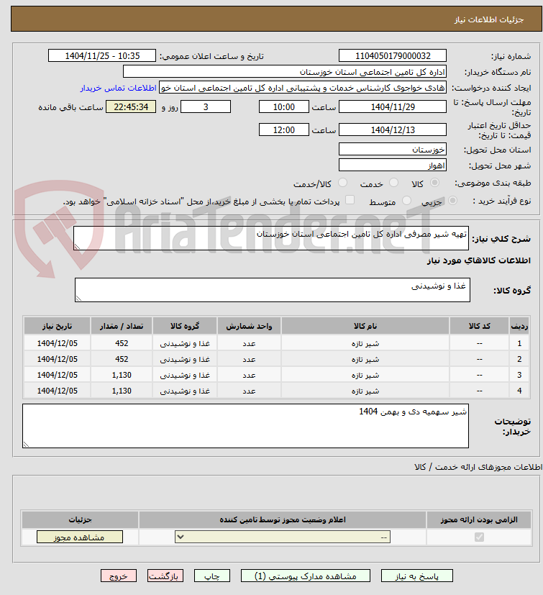
Task: Click the پاسخ به نیاز button
Action: pos(416,576)
